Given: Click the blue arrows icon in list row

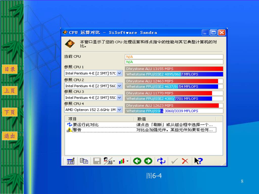Looking at the screenshot, I should point(70,125).
